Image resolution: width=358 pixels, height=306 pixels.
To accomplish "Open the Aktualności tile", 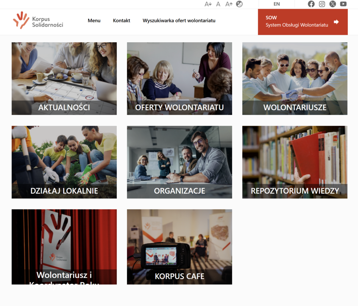I will [x=64, y=79].
